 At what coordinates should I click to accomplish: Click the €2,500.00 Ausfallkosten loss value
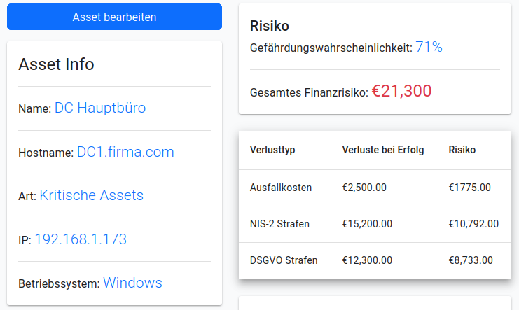point(364,188)
